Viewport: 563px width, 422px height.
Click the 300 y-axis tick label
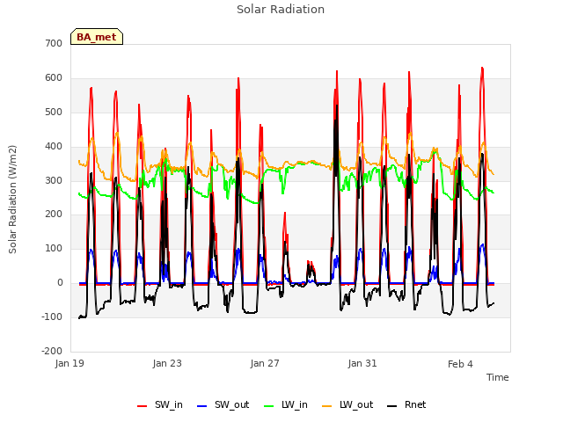click(x=54, y=180)
